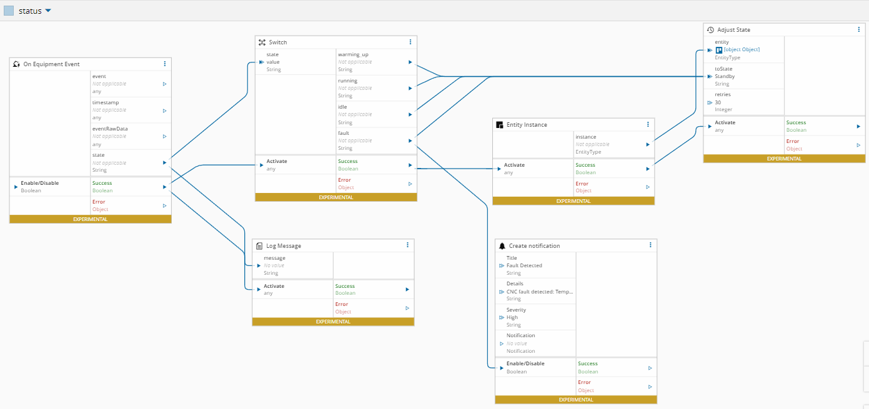
Task: Click the Entity Instance header icon
Action: tap(499, 124)
